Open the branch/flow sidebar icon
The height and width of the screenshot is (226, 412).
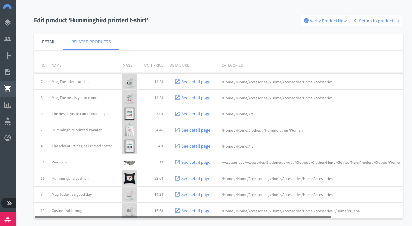click(x=8, y=56)
